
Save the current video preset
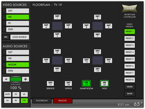pos(130,94)
